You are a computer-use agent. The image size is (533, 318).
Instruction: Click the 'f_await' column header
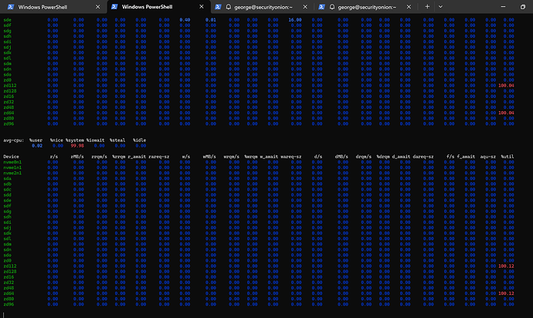(x=466, y=157)
